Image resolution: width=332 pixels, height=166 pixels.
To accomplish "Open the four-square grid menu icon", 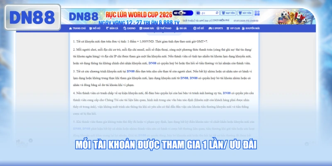I will pos(257,13).
